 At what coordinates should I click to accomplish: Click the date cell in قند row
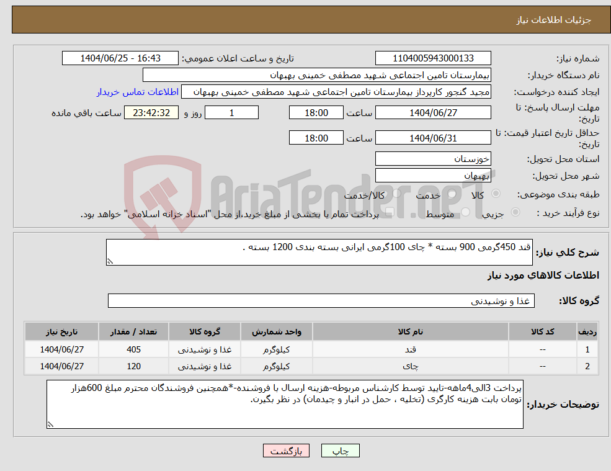tap(61, 349)
